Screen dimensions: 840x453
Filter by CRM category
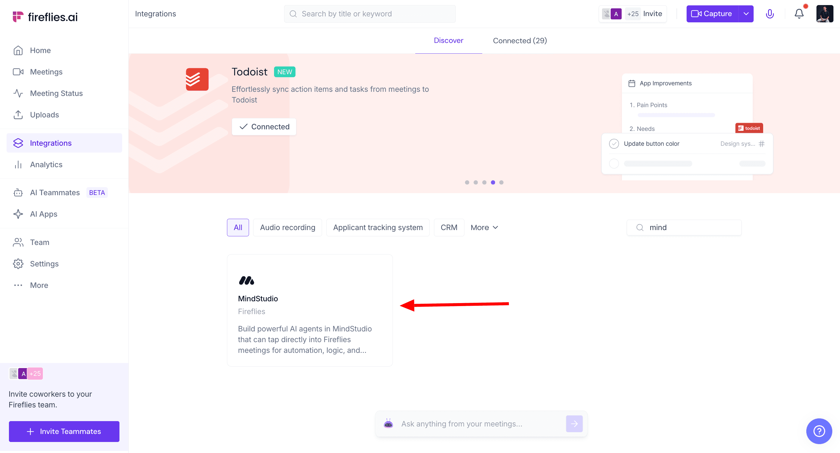tap(449, 227)
